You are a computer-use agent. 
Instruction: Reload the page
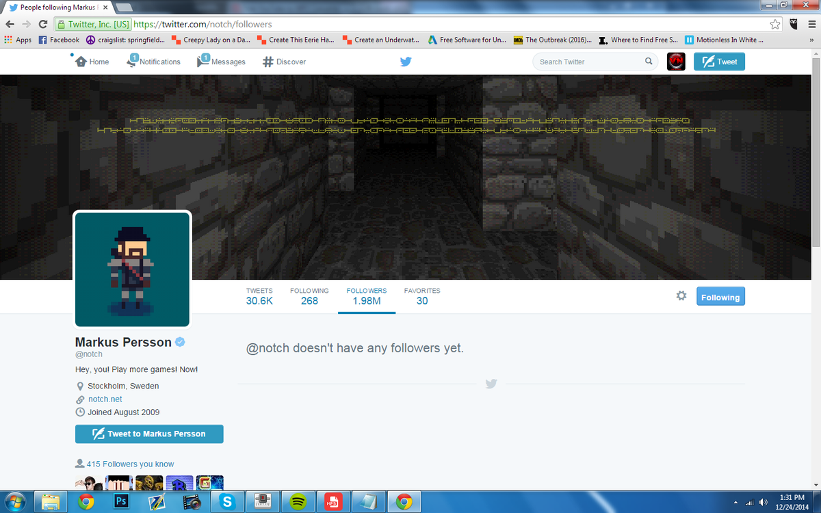click(43, 24)
